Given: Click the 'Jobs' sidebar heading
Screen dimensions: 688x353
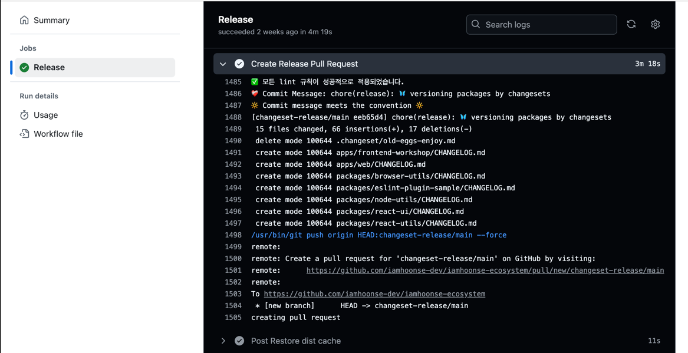Looking at the screenshot, I should 28,48.
